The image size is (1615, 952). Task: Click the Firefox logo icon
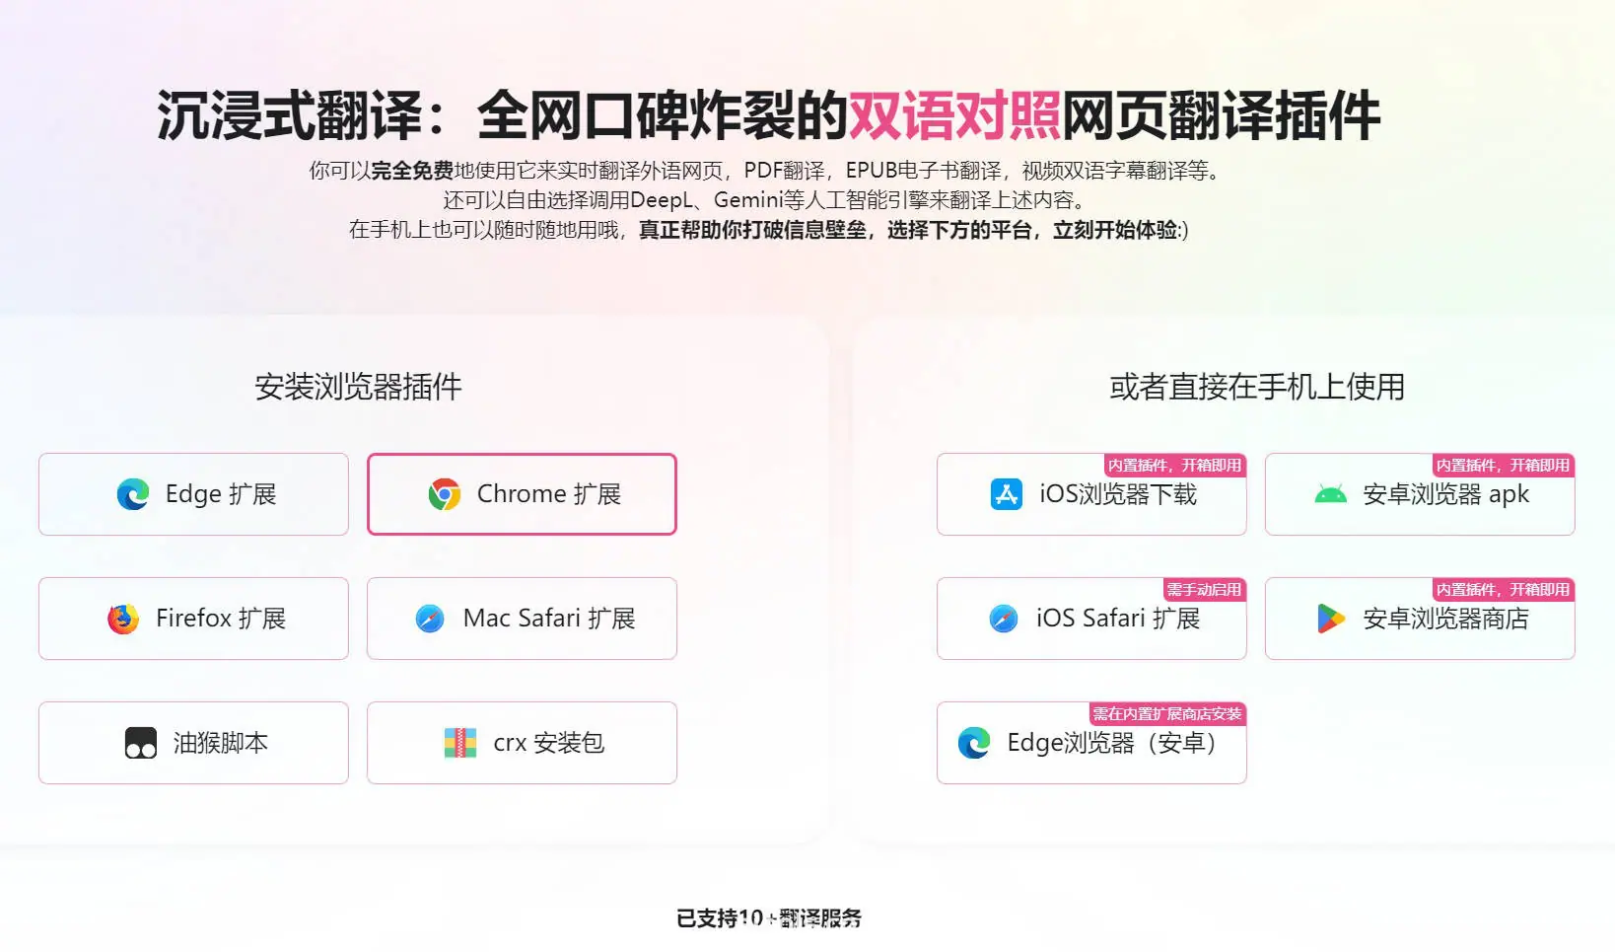[123, 619]
